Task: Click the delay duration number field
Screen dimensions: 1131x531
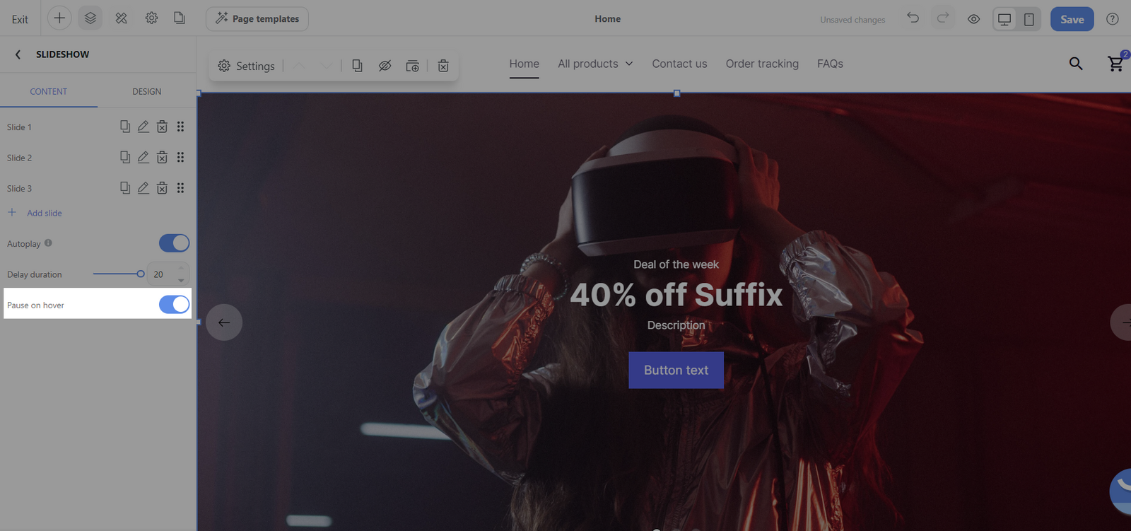Action: point(169,274)
